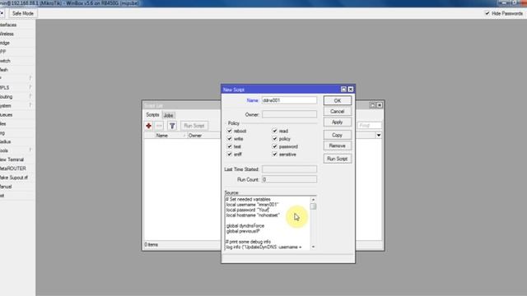
Task: Enable Safe Mode button
Action: pos(23,13)
